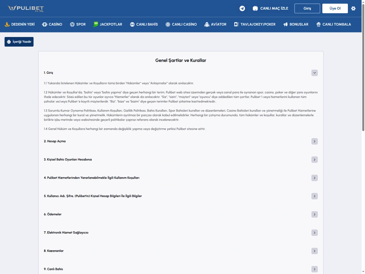This screenshot has width=365, height=274.
Task: Click the 1. Giriş title text
Action: coord(49,73)
